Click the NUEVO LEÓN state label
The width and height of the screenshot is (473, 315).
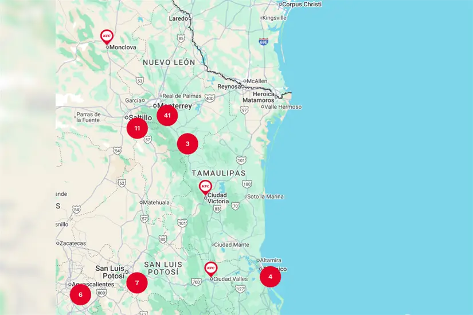[x=169, y=62]
